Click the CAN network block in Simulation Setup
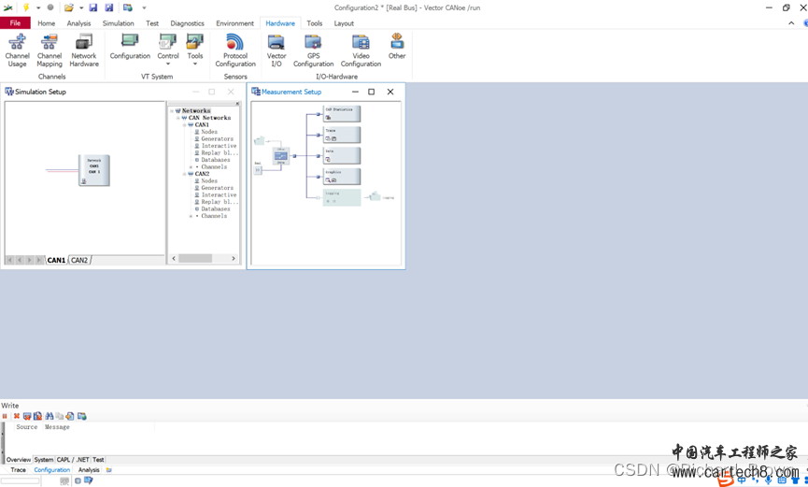 coord(93,170)
